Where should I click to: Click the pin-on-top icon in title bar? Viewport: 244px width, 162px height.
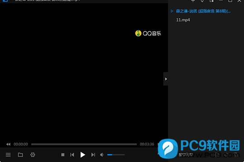pyautogui.click(x=193, y=1)
